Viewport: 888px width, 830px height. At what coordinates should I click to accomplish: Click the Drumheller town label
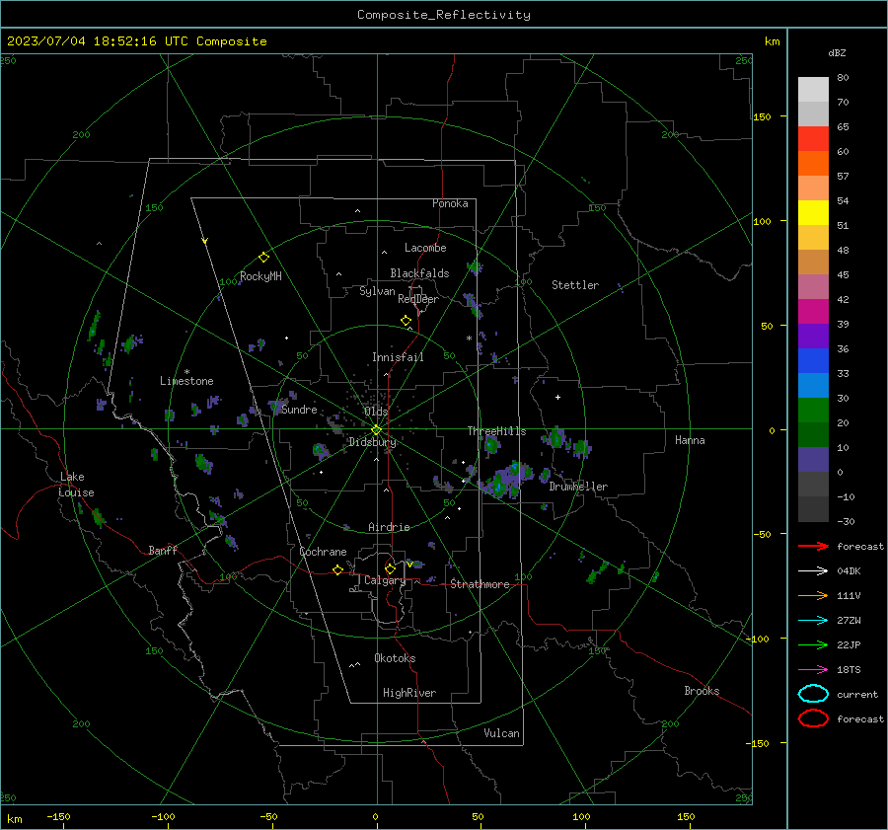coord(578,487)
